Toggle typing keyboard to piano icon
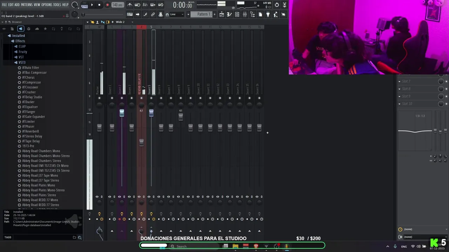Viewport: 449px width, 252px height. coord(130,14)
